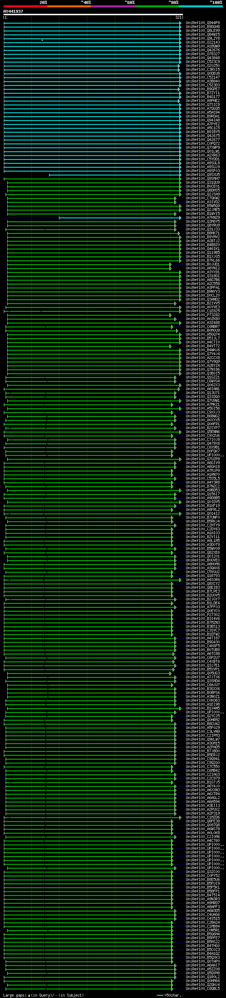Click the subject label UniRef100_Q944P9
This screenshot has width=226, height=998.
(203, 23)
